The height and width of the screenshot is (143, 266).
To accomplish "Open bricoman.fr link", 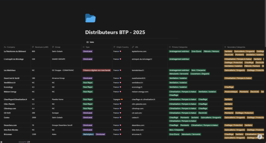I will pos(137,134).
